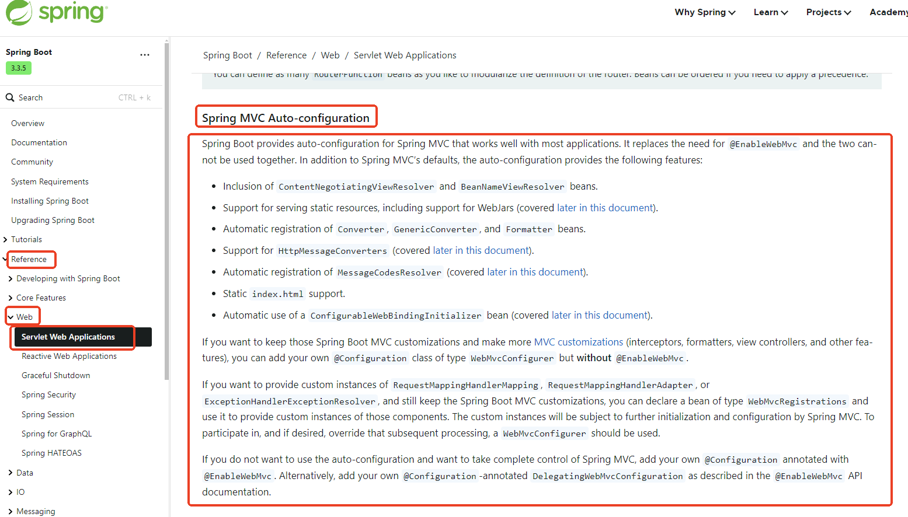Expand the Data section

point(11,473)
